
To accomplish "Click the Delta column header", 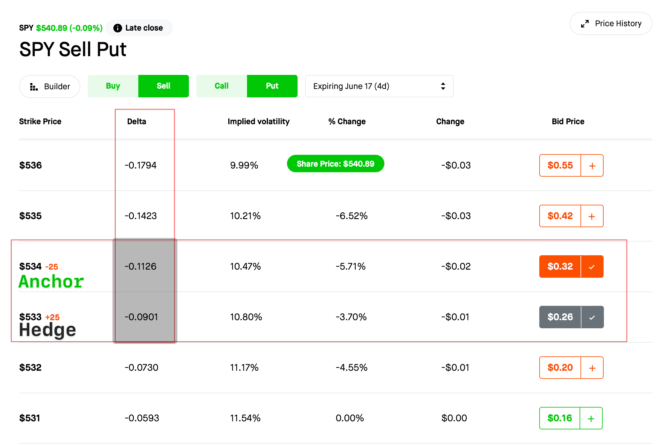I will 136,121.
